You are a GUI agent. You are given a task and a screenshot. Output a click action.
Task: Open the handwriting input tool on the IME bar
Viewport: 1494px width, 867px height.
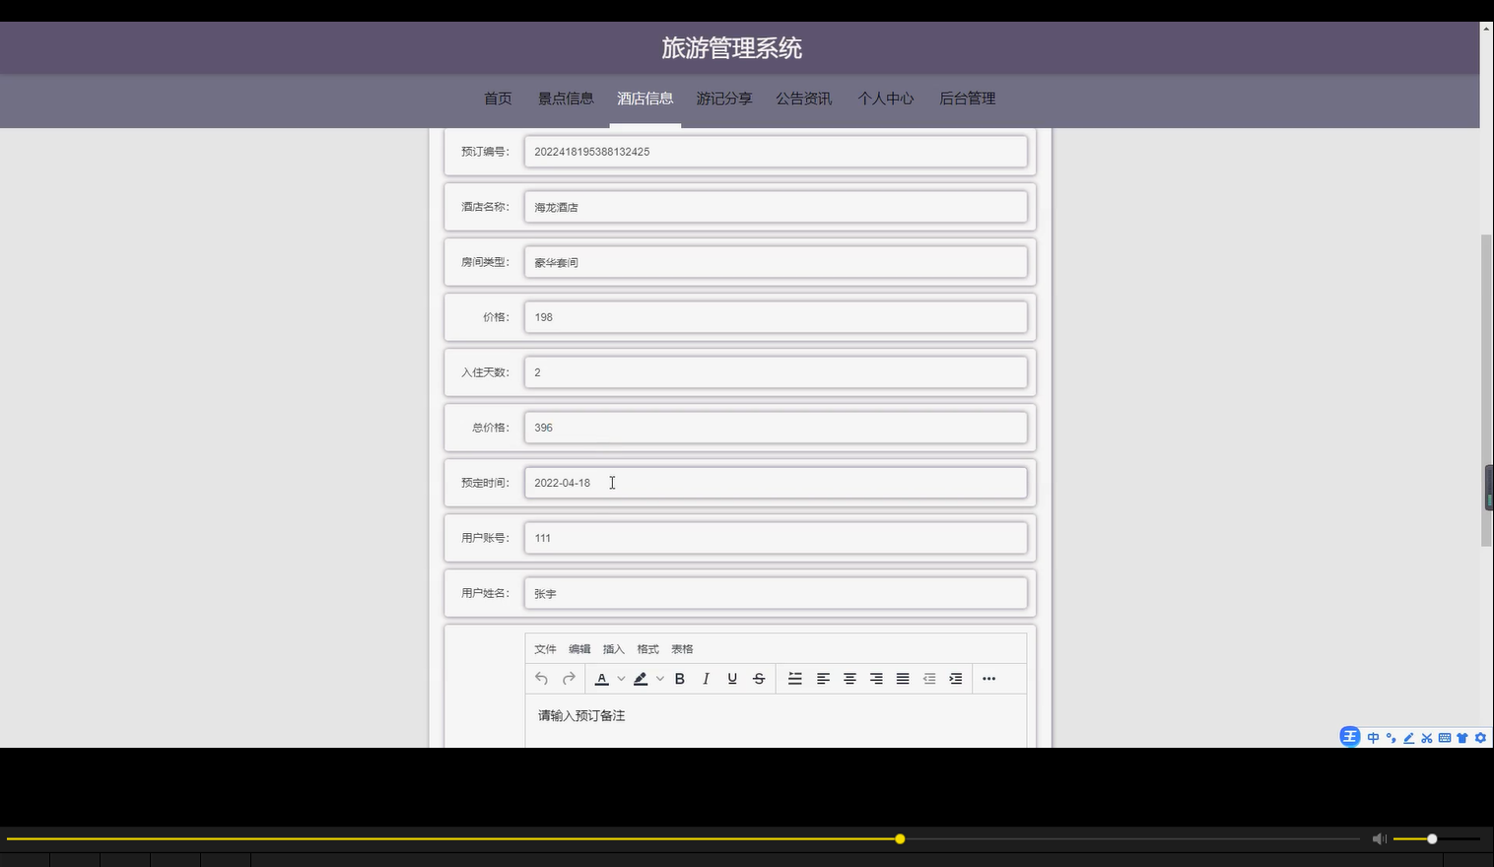click(x=1407, y=737)
